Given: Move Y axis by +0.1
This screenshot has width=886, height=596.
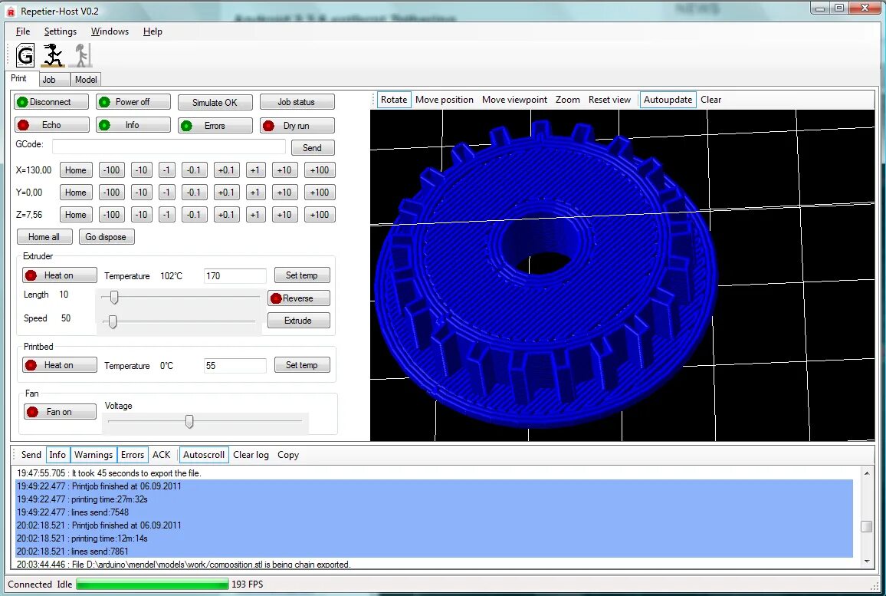Looking at the screenshot, I should [226, 193].
